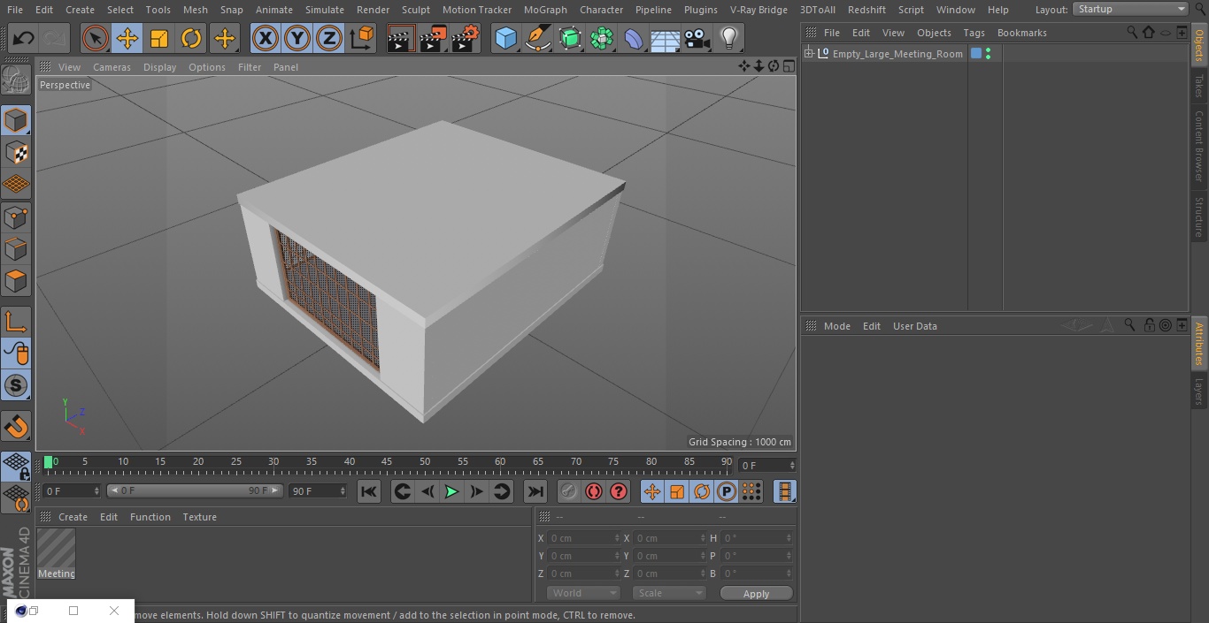Open the V-Ray Bridge menu
The height and width of the screenshot is (623, 1209).
pyautogui.click(x=759, y=10)
